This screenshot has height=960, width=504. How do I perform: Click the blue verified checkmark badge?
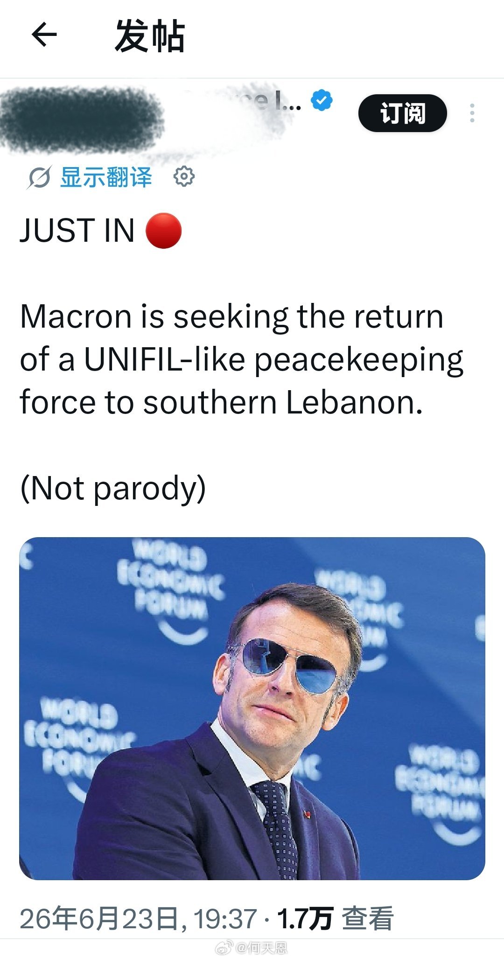tap(322, 100)
